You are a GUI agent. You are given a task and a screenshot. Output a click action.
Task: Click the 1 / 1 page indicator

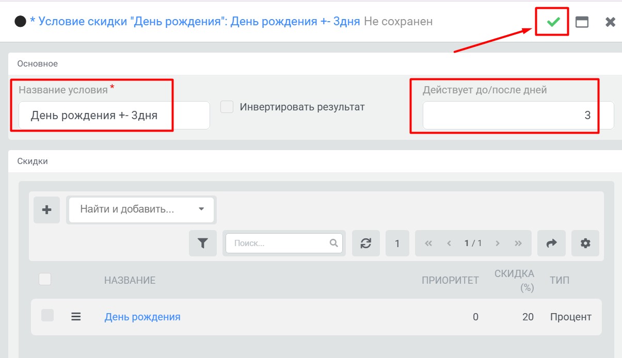473,243
